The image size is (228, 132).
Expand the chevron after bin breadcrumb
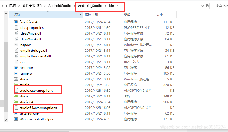117,6
